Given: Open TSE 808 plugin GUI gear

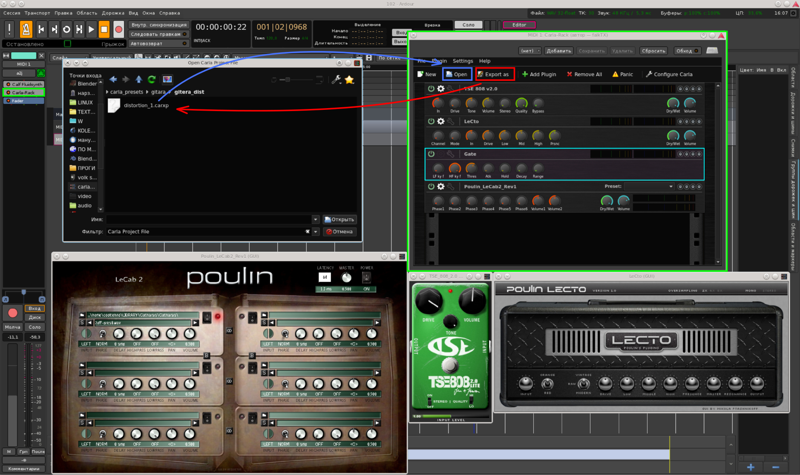Looking at the screenshot, I should point(441,89).
